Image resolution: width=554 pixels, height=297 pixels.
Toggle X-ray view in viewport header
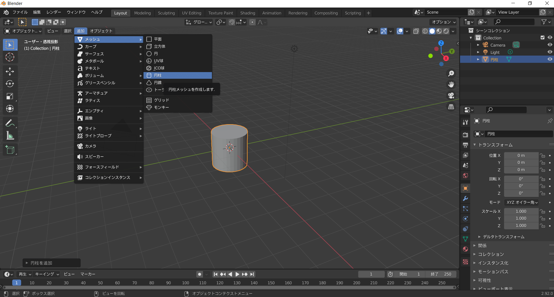(x=416, y=31)
